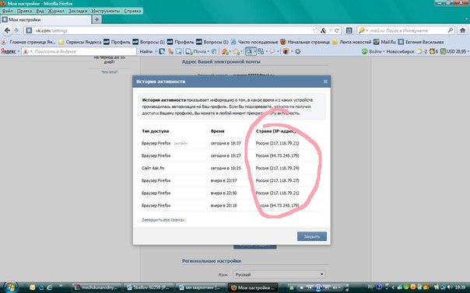Click the Завершить все сеансы link
Screen dimensions: 470x293
(x=163, y=220)
